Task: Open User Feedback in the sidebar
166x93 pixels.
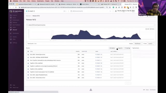Action: click(16, 25)
